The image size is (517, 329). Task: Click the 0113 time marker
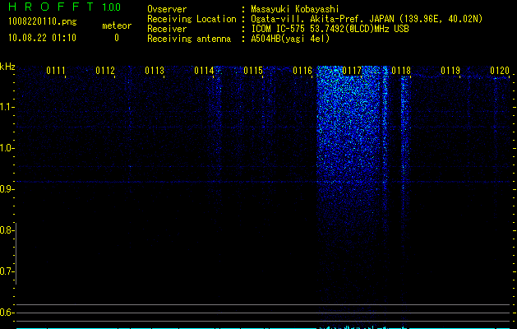(x=155, y=71)
